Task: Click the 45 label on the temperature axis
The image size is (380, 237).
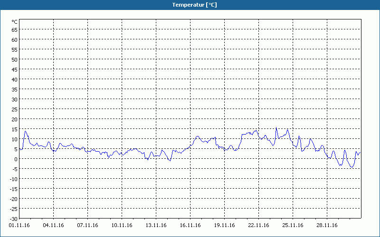Action: click(15, 70)
